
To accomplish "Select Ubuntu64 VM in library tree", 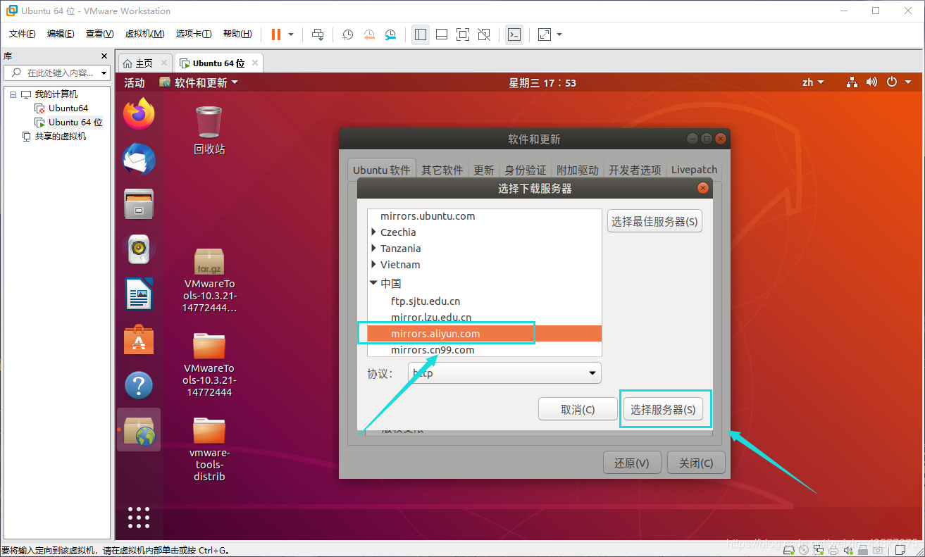I will tap(68, 108).
